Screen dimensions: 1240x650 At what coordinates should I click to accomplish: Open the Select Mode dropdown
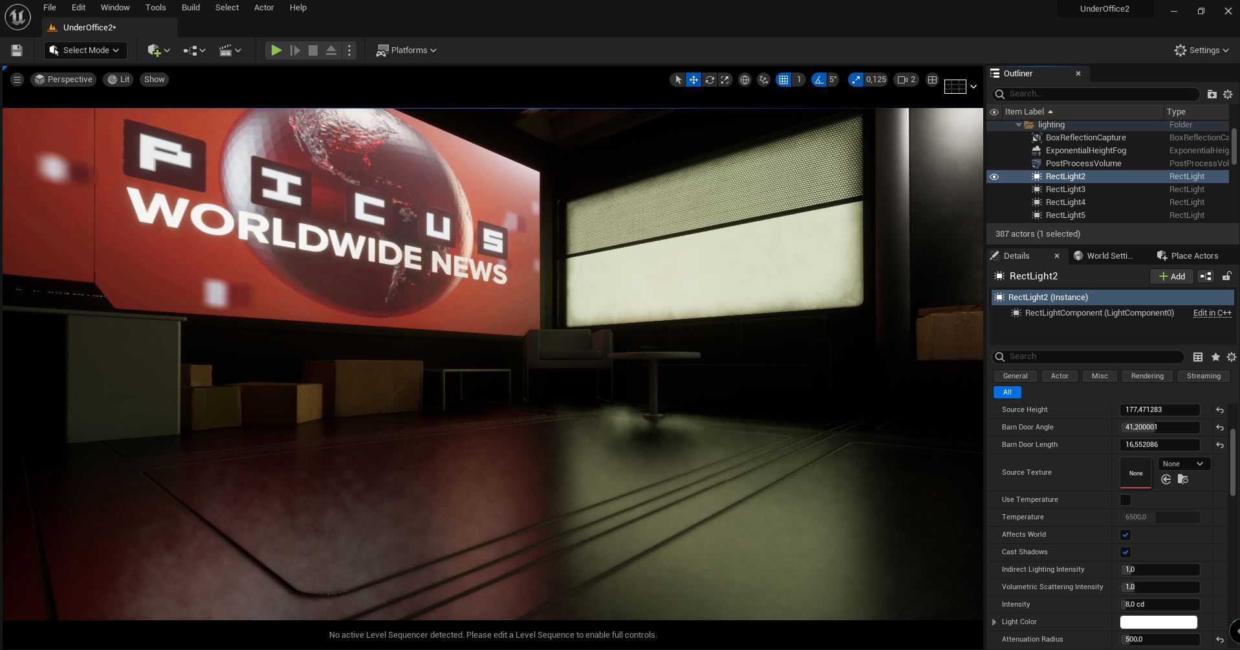tap(85, 50)
